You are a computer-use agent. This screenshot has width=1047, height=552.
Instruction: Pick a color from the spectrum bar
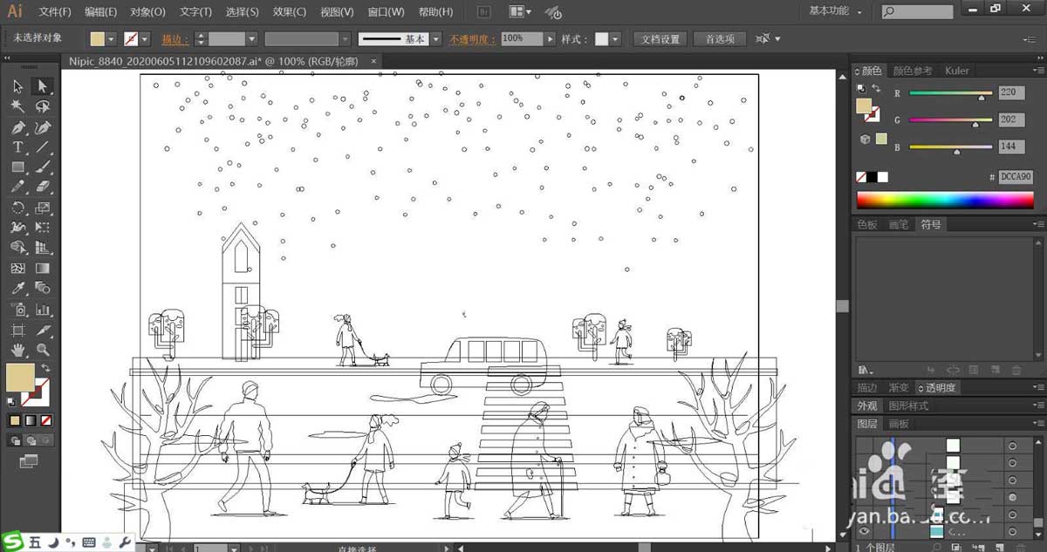pyautogui.click(x=945, y=200)
